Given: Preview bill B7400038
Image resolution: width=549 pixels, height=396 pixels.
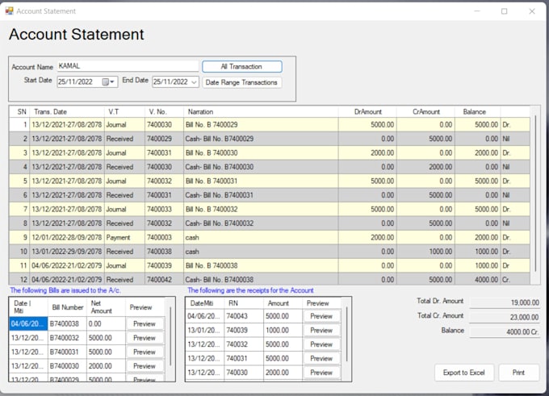Looking at the screenshot, I should click(145, 324).
